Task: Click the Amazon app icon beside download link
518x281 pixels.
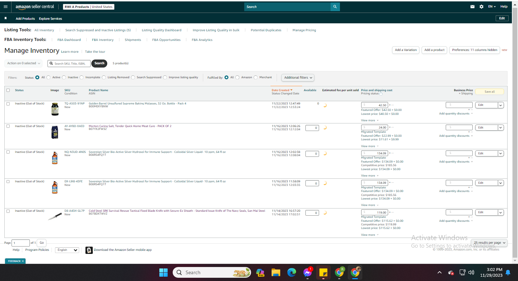Action: [x=89, y=250]
